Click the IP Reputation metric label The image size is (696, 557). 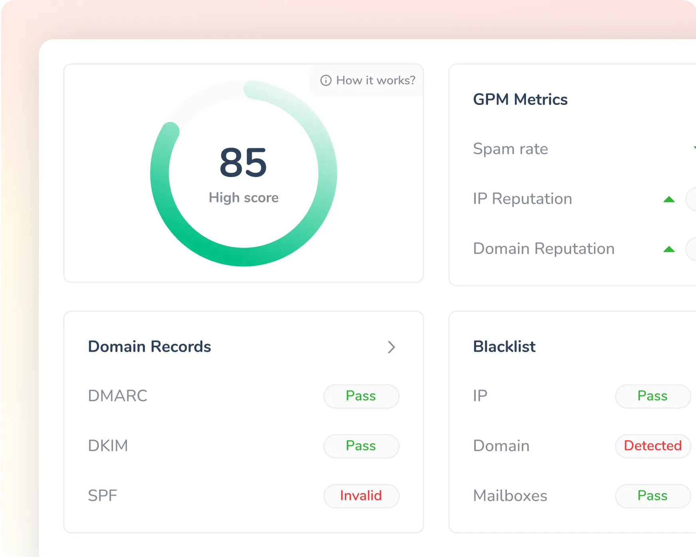pos(522,199)
